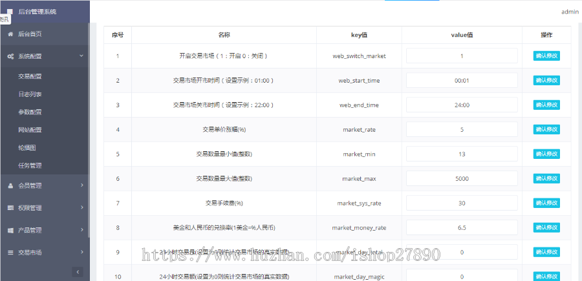582x281 pixels.
Task: Click the 交易手续费(%) name cell
Action: click(224, 203)
